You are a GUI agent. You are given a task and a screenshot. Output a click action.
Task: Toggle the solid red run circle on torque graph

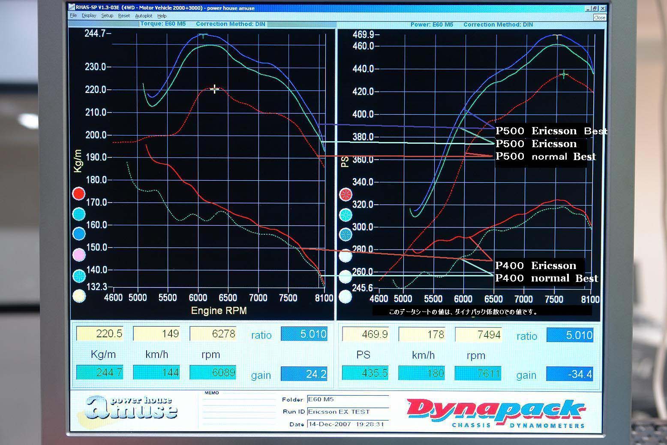[x=79, y=194]
